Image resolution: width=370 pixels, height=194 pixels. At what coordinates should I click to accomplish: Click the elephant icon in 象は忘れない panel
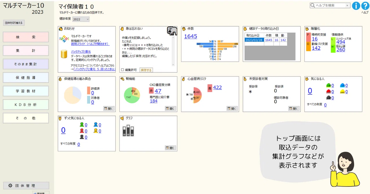pos(172,31)
